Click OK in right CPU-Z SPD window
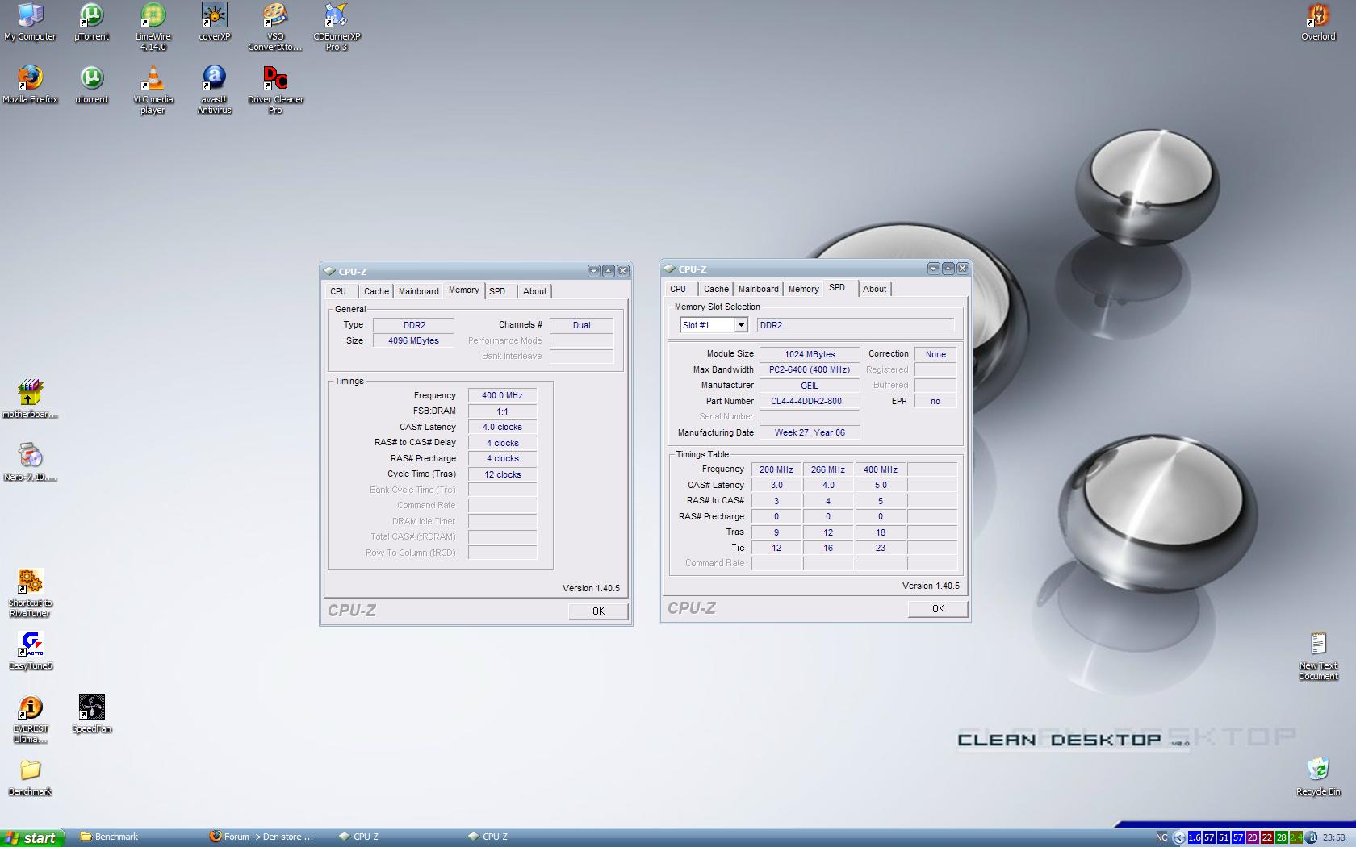Image resolution: width=1356 pixels, height=847 pixels. click(x=938, y=609)
